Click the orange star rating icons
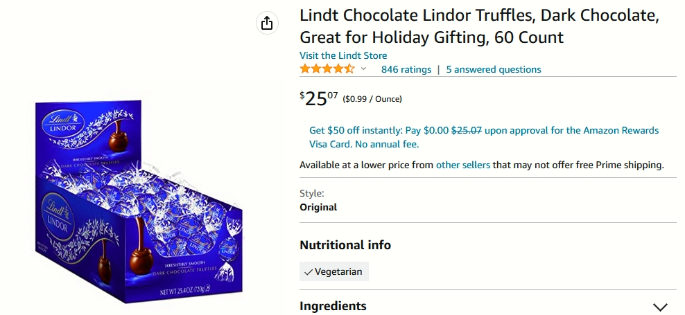The height and width of the screenshot is (315, 685). coord(327,69)
